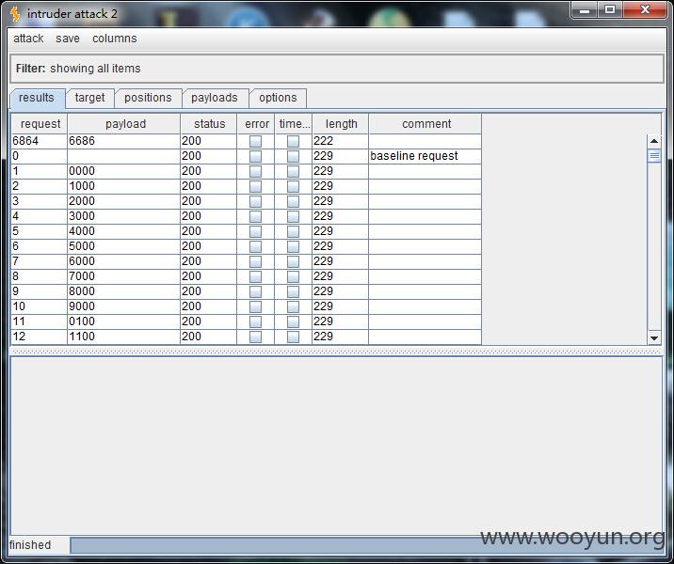This screenshot has width=674, height=564.
Task: Sort by the request column header
Action: coord(40,124)
